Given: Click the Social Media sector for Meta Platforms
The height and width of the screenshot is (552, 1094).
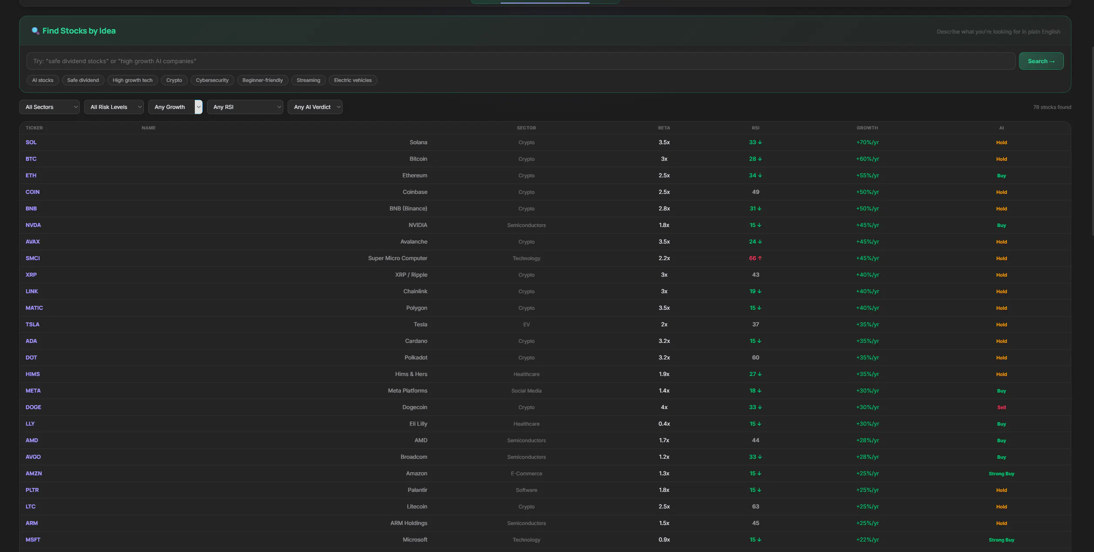Looking at the screenshot, I should 527,391.
